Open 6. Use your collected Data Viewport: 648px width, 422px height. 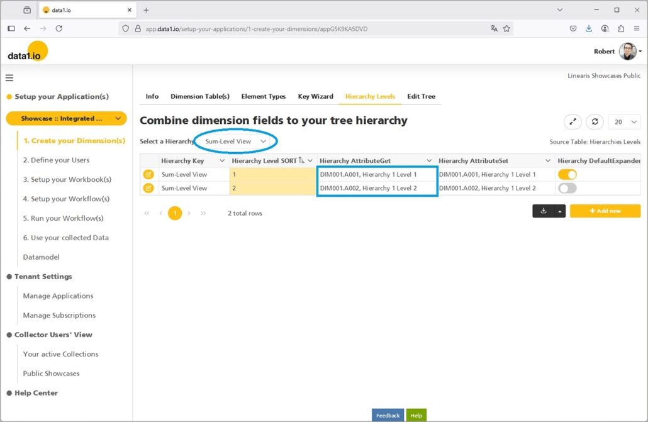[65, 238]
